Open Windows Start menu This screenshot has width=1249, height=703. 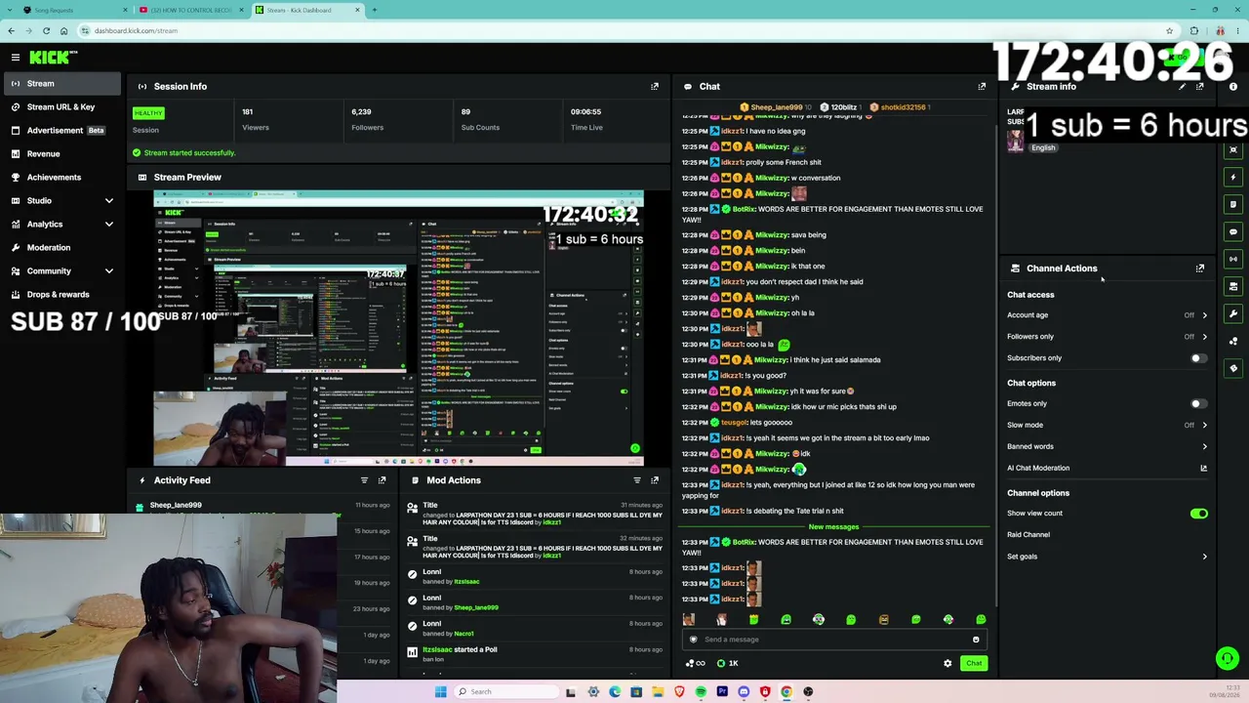tap(440, 691)
